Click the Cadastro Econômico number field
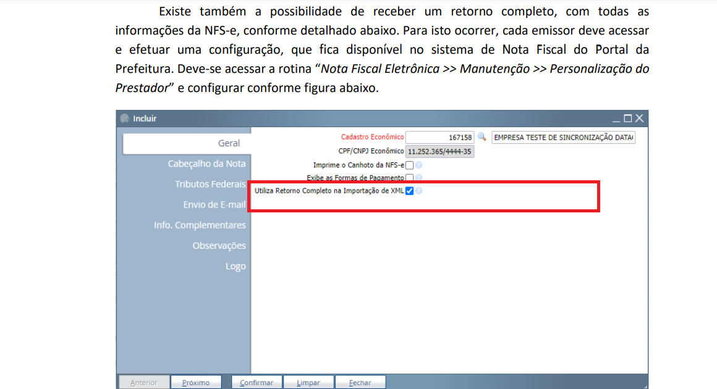This screenshot has height=389, width=717. click(440, 138)
